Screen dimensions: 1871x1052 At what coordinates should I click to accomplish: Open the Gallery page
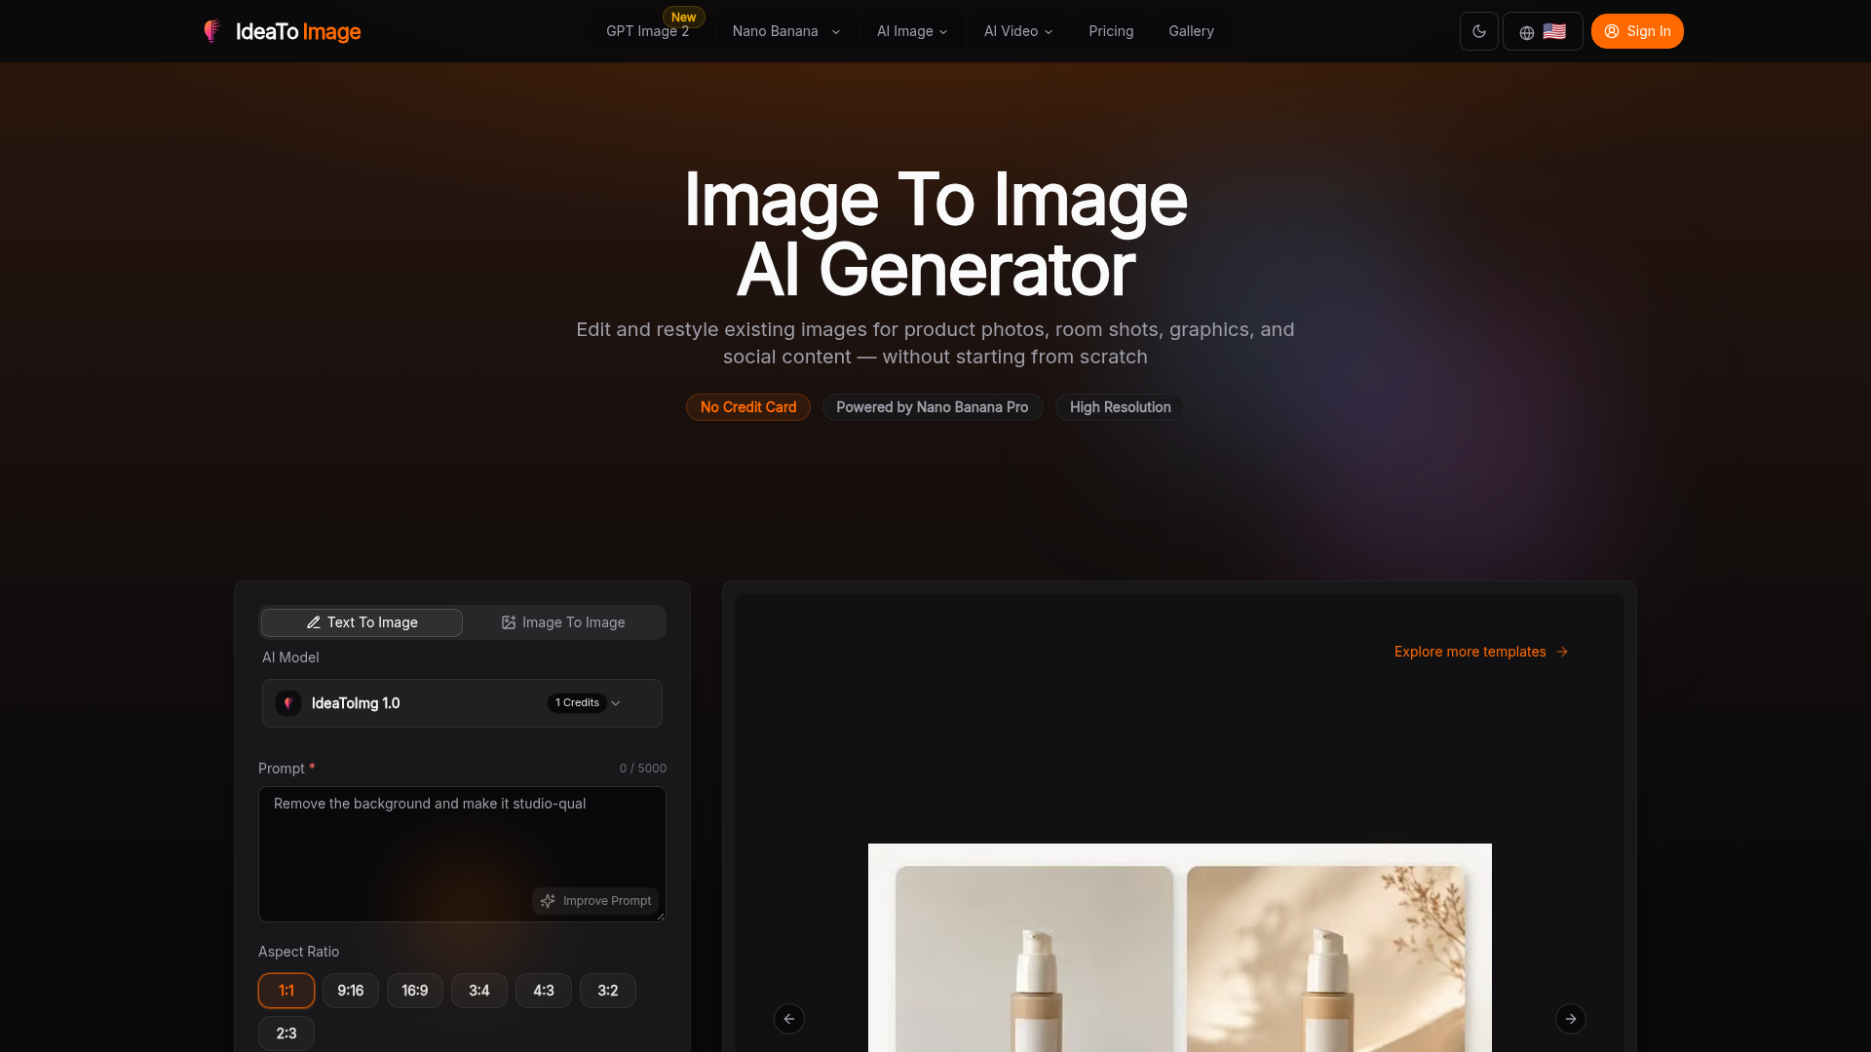click(1191, 31)
